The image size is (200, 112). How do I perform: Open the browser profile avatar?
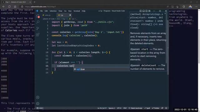click(x=190, y=7)
